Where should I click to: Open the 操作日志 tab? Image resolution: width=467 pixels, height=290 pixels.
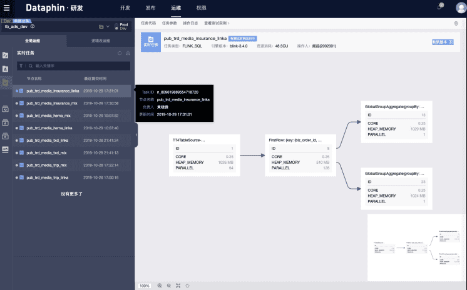click(190, 23)
